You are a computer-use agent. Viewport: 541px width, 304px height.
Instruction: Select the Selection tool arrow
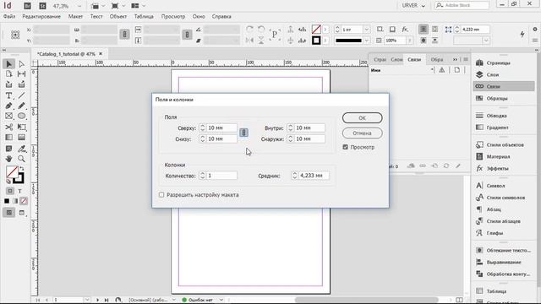(x=9, y=64)
